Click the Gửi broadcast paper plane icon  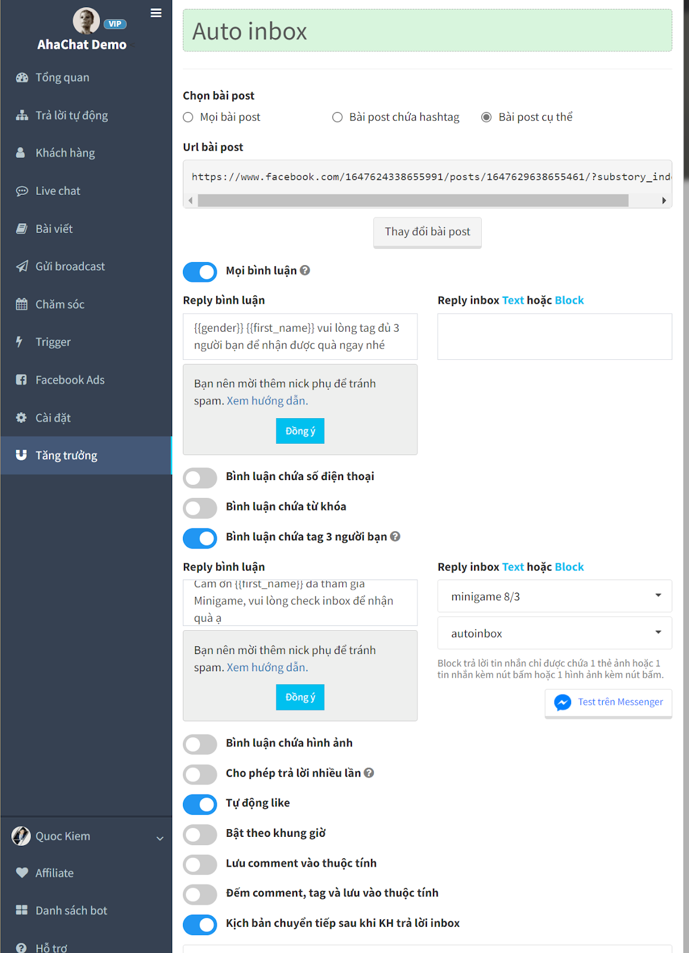point(22,266)
